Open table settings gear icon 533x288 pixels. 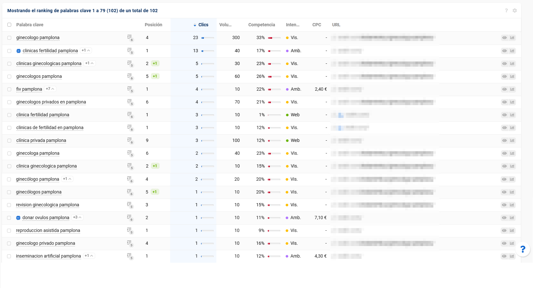(x=515, y=11)
